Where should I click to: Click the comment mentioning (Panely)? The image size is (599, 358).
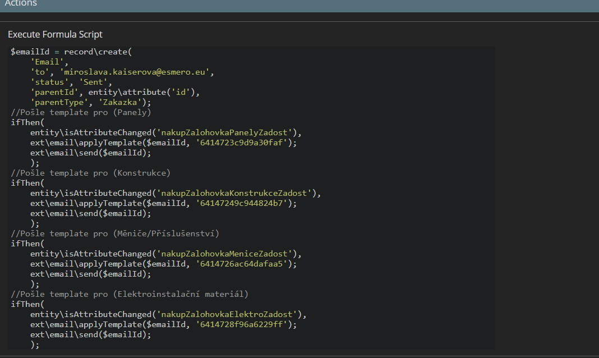tap(81, 112)
